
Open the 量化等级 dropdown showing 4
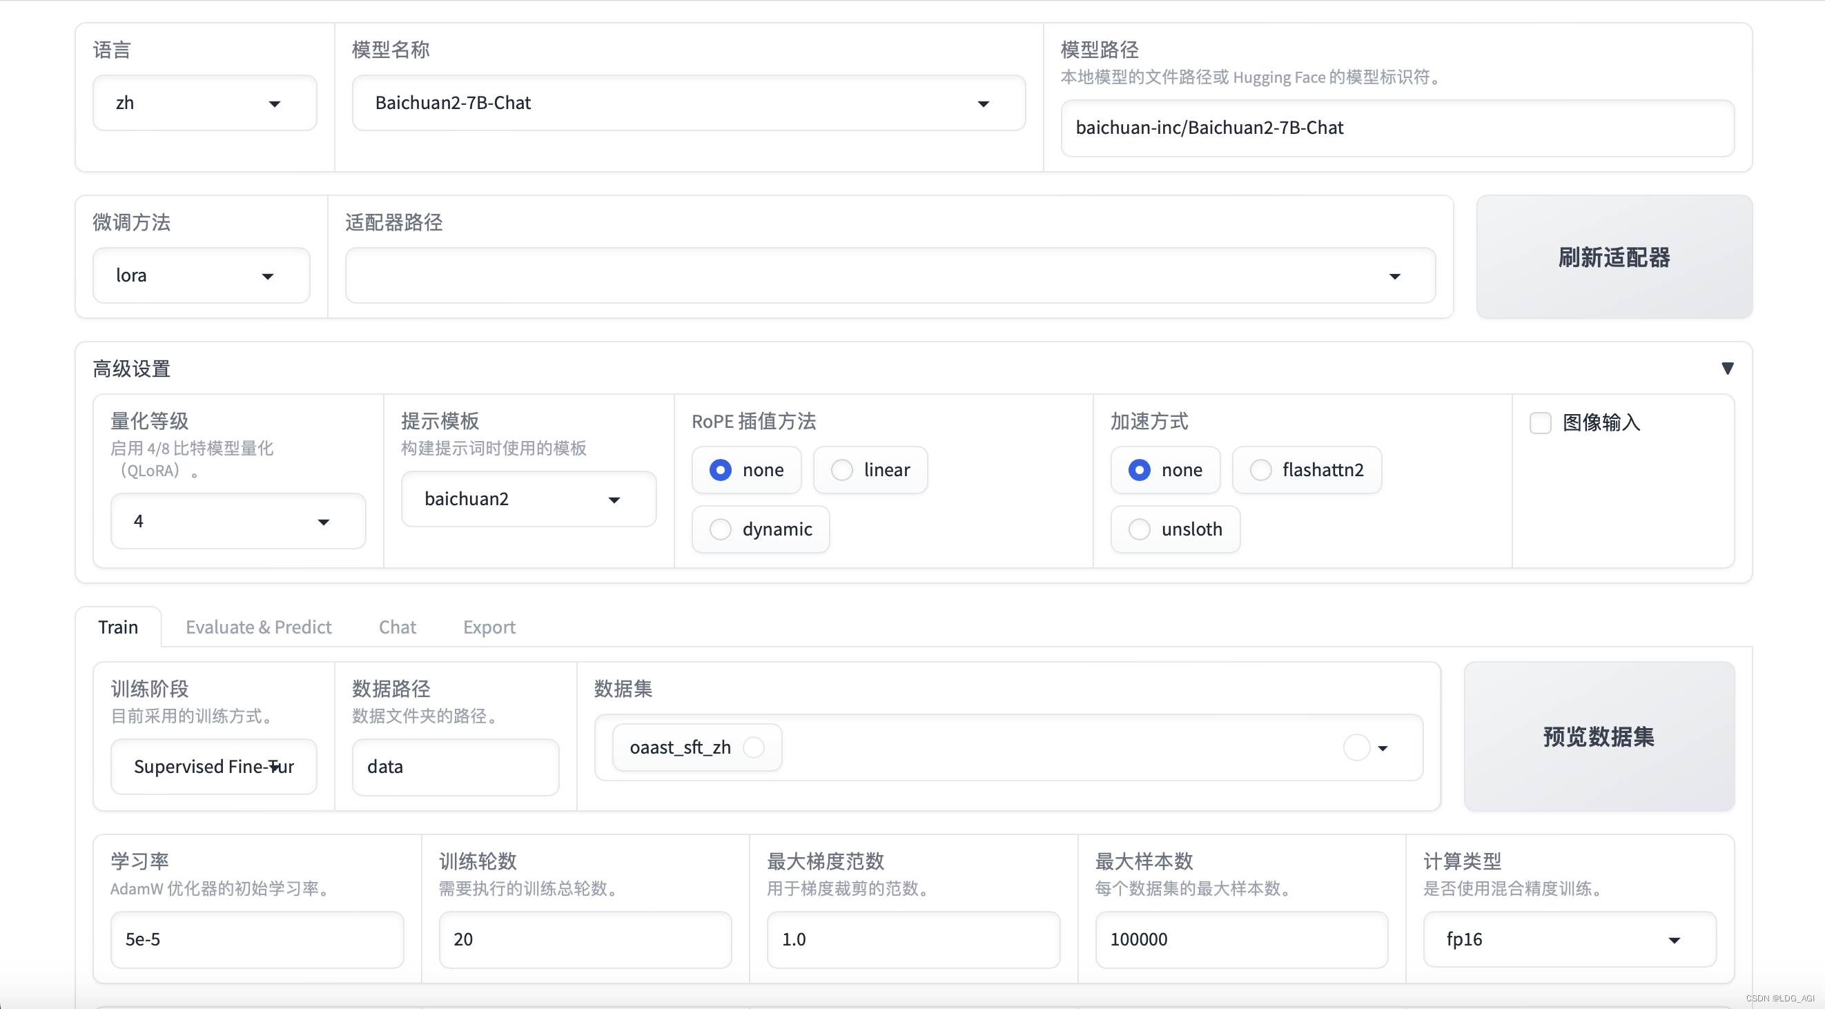pos(238,522)
